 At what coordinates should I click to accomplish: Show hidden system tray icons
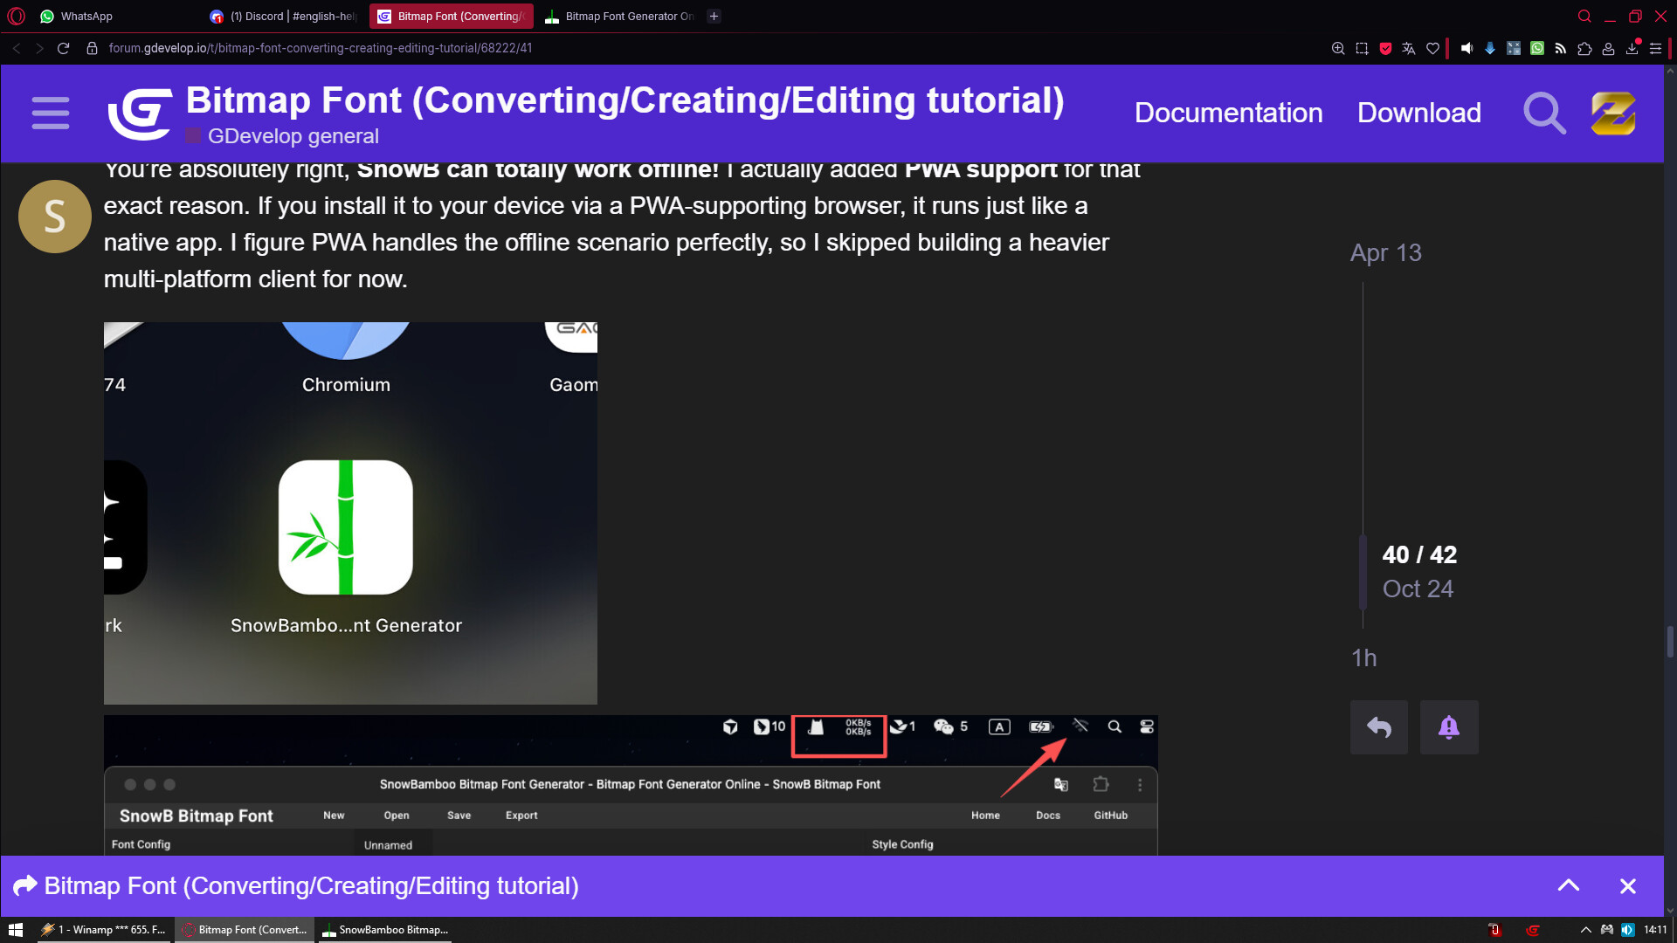[x=1585, y=930]
